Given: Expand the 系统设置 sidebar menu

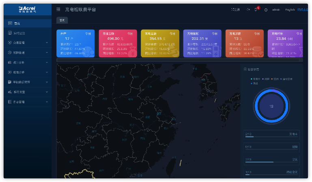Looking at the screenshot, I should click(28, 92).
